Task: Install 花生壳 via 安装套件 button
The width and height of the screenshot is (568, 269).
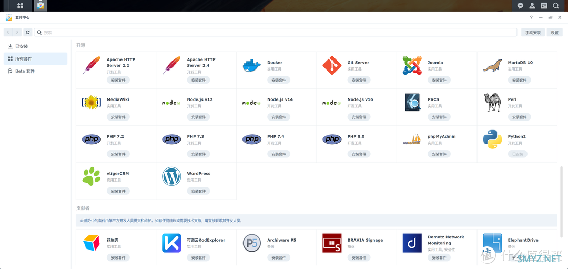Action: (x=118, y=258)
